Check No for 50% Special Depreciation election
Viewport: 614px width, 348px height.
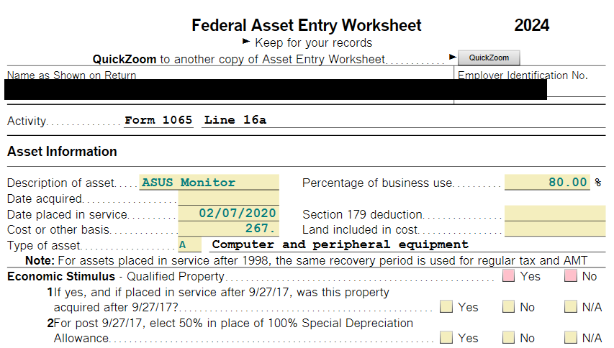[509, 337]
